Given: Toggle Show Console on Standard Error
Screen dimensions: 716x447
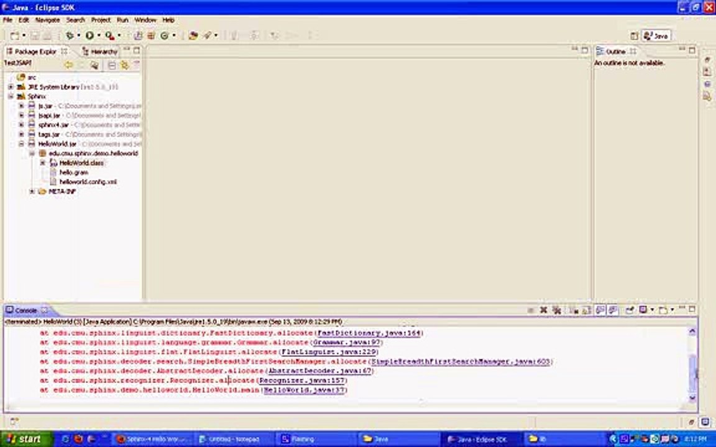Looking at the screenshot, I should click(613, 310).
